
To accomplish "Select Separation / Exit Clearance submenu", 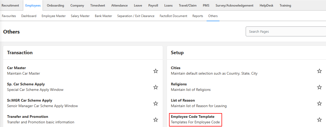I will point(136,16).
